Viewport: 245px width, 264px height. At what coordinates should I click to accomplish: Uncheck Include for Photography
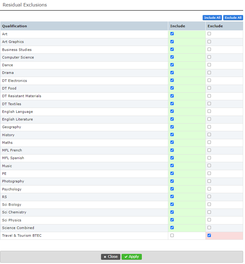click(172, 181)
